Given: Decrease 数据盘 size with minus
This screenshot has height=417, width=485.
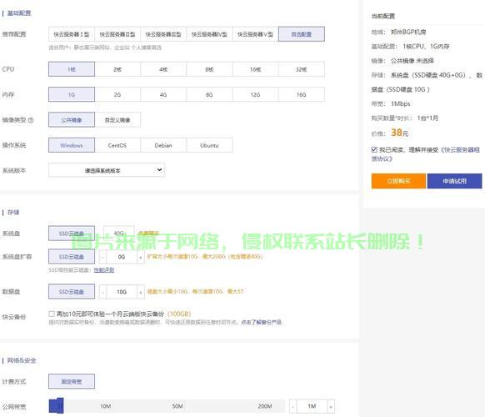Looking at the screenshot, I should click(x=102, y=292).
